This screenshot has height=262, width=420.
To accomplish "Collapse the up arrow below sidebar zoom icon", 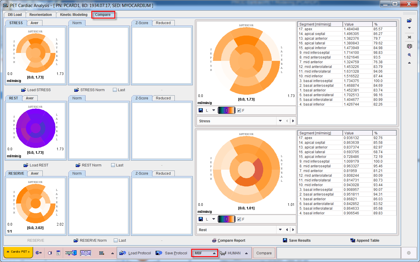I will tap(409, 63).
